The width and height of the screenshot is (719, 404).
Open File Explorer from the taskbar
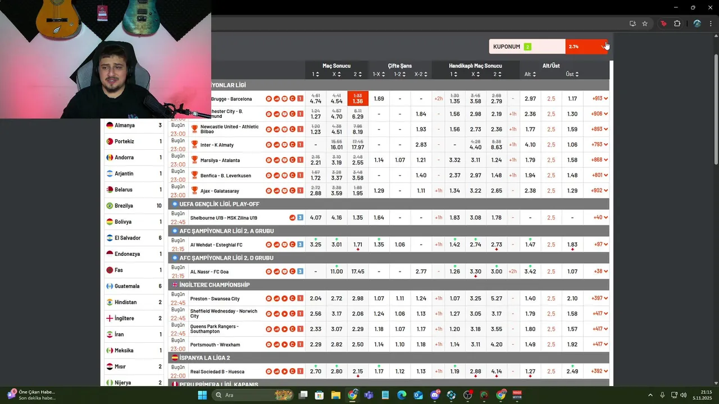tap(335, 395)
